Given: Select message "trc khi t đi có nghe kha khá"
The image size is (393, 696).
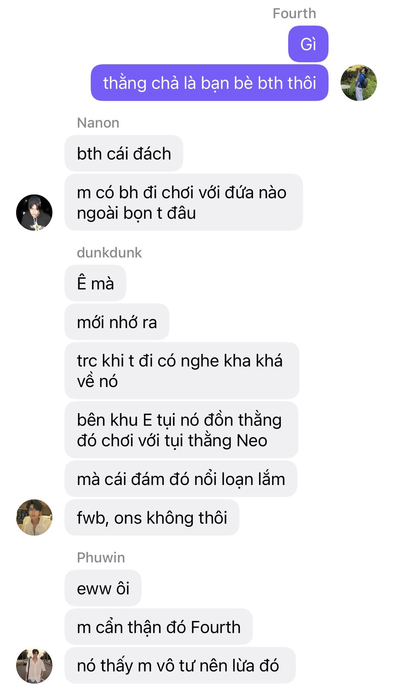Looking at the screenshot, I should pyautogui.click(x=182, y=370).
